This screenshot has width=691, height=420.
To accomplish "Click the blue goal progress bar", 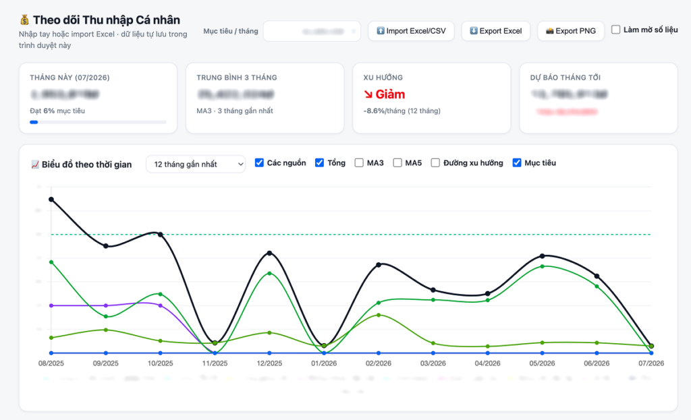I will pyautogui.click(x=34, y=122).
